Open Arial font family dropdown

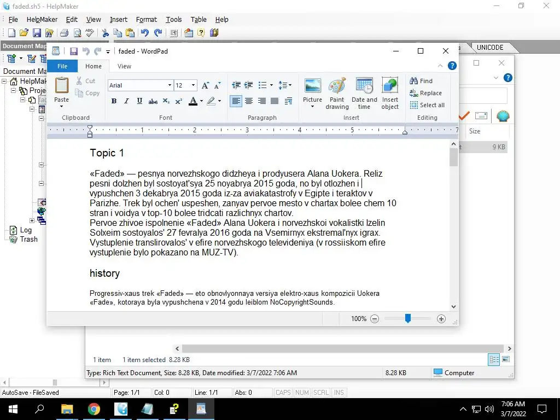click(x=170, y=85)
